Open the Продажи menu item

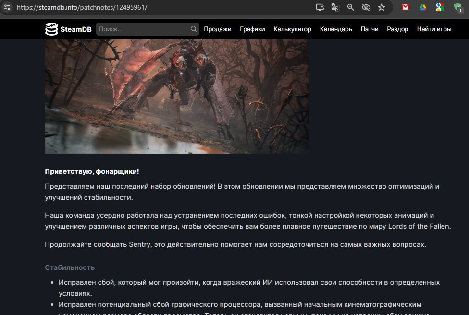[x=217, y=29]
